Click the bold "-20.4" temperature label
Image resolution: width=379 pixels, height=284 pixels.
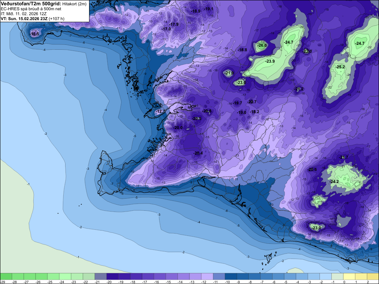(198, 153)
